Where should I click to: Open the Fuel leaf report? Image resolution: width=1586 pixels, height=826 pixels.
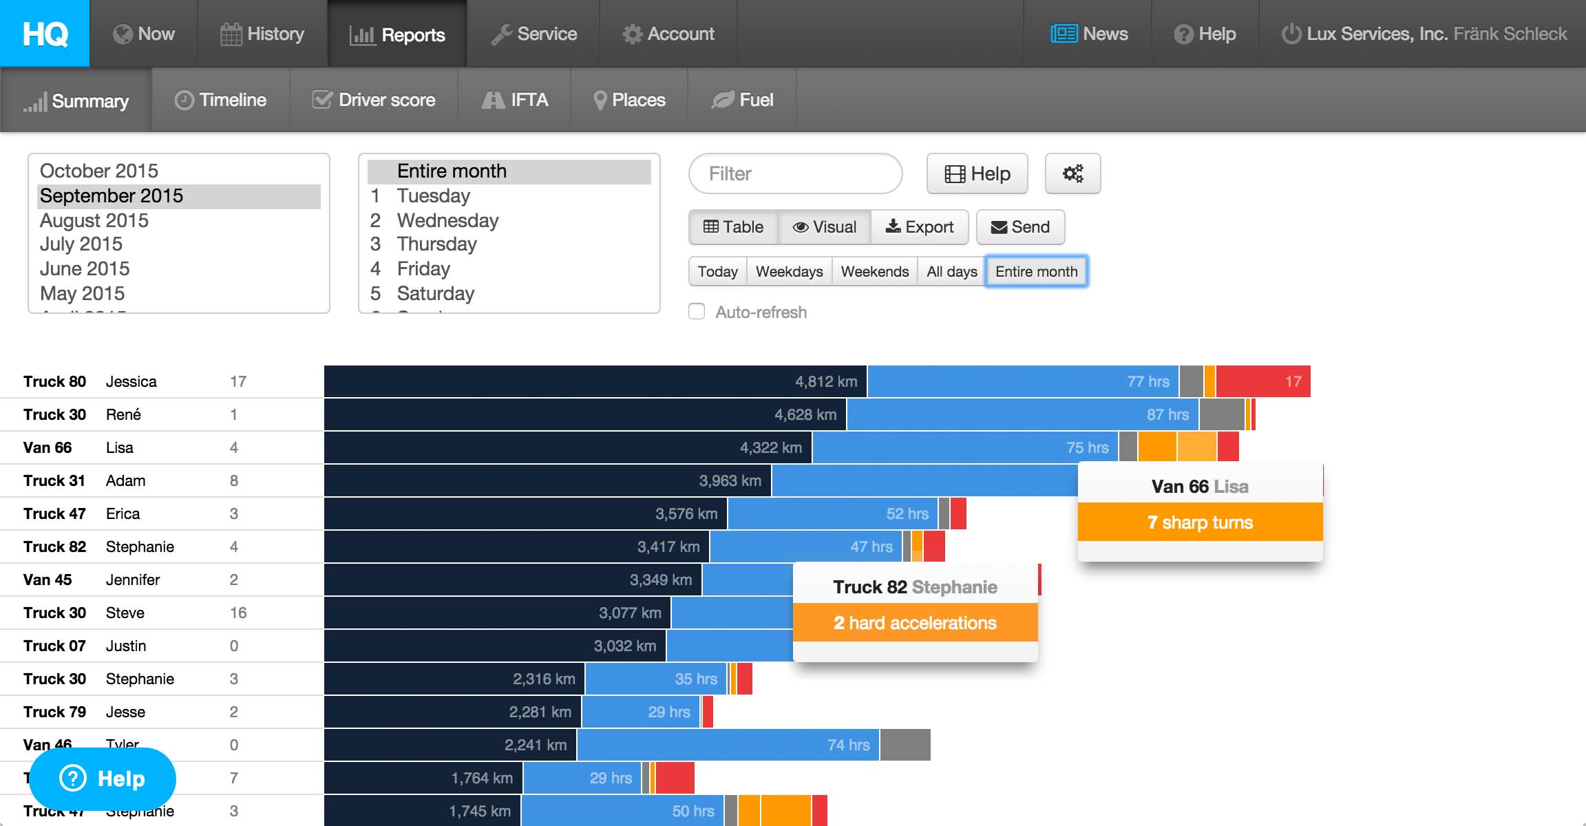(742, 100)
